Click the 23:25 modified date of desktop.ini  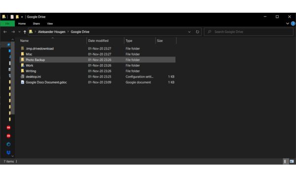point(100,77)
